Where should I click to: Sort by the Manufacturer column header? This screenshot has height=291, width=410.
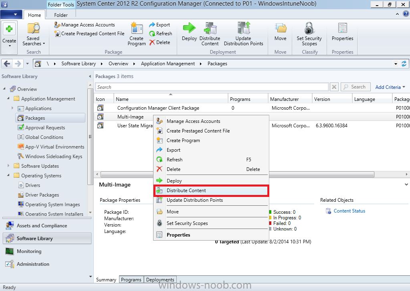(x=290, y=99)
